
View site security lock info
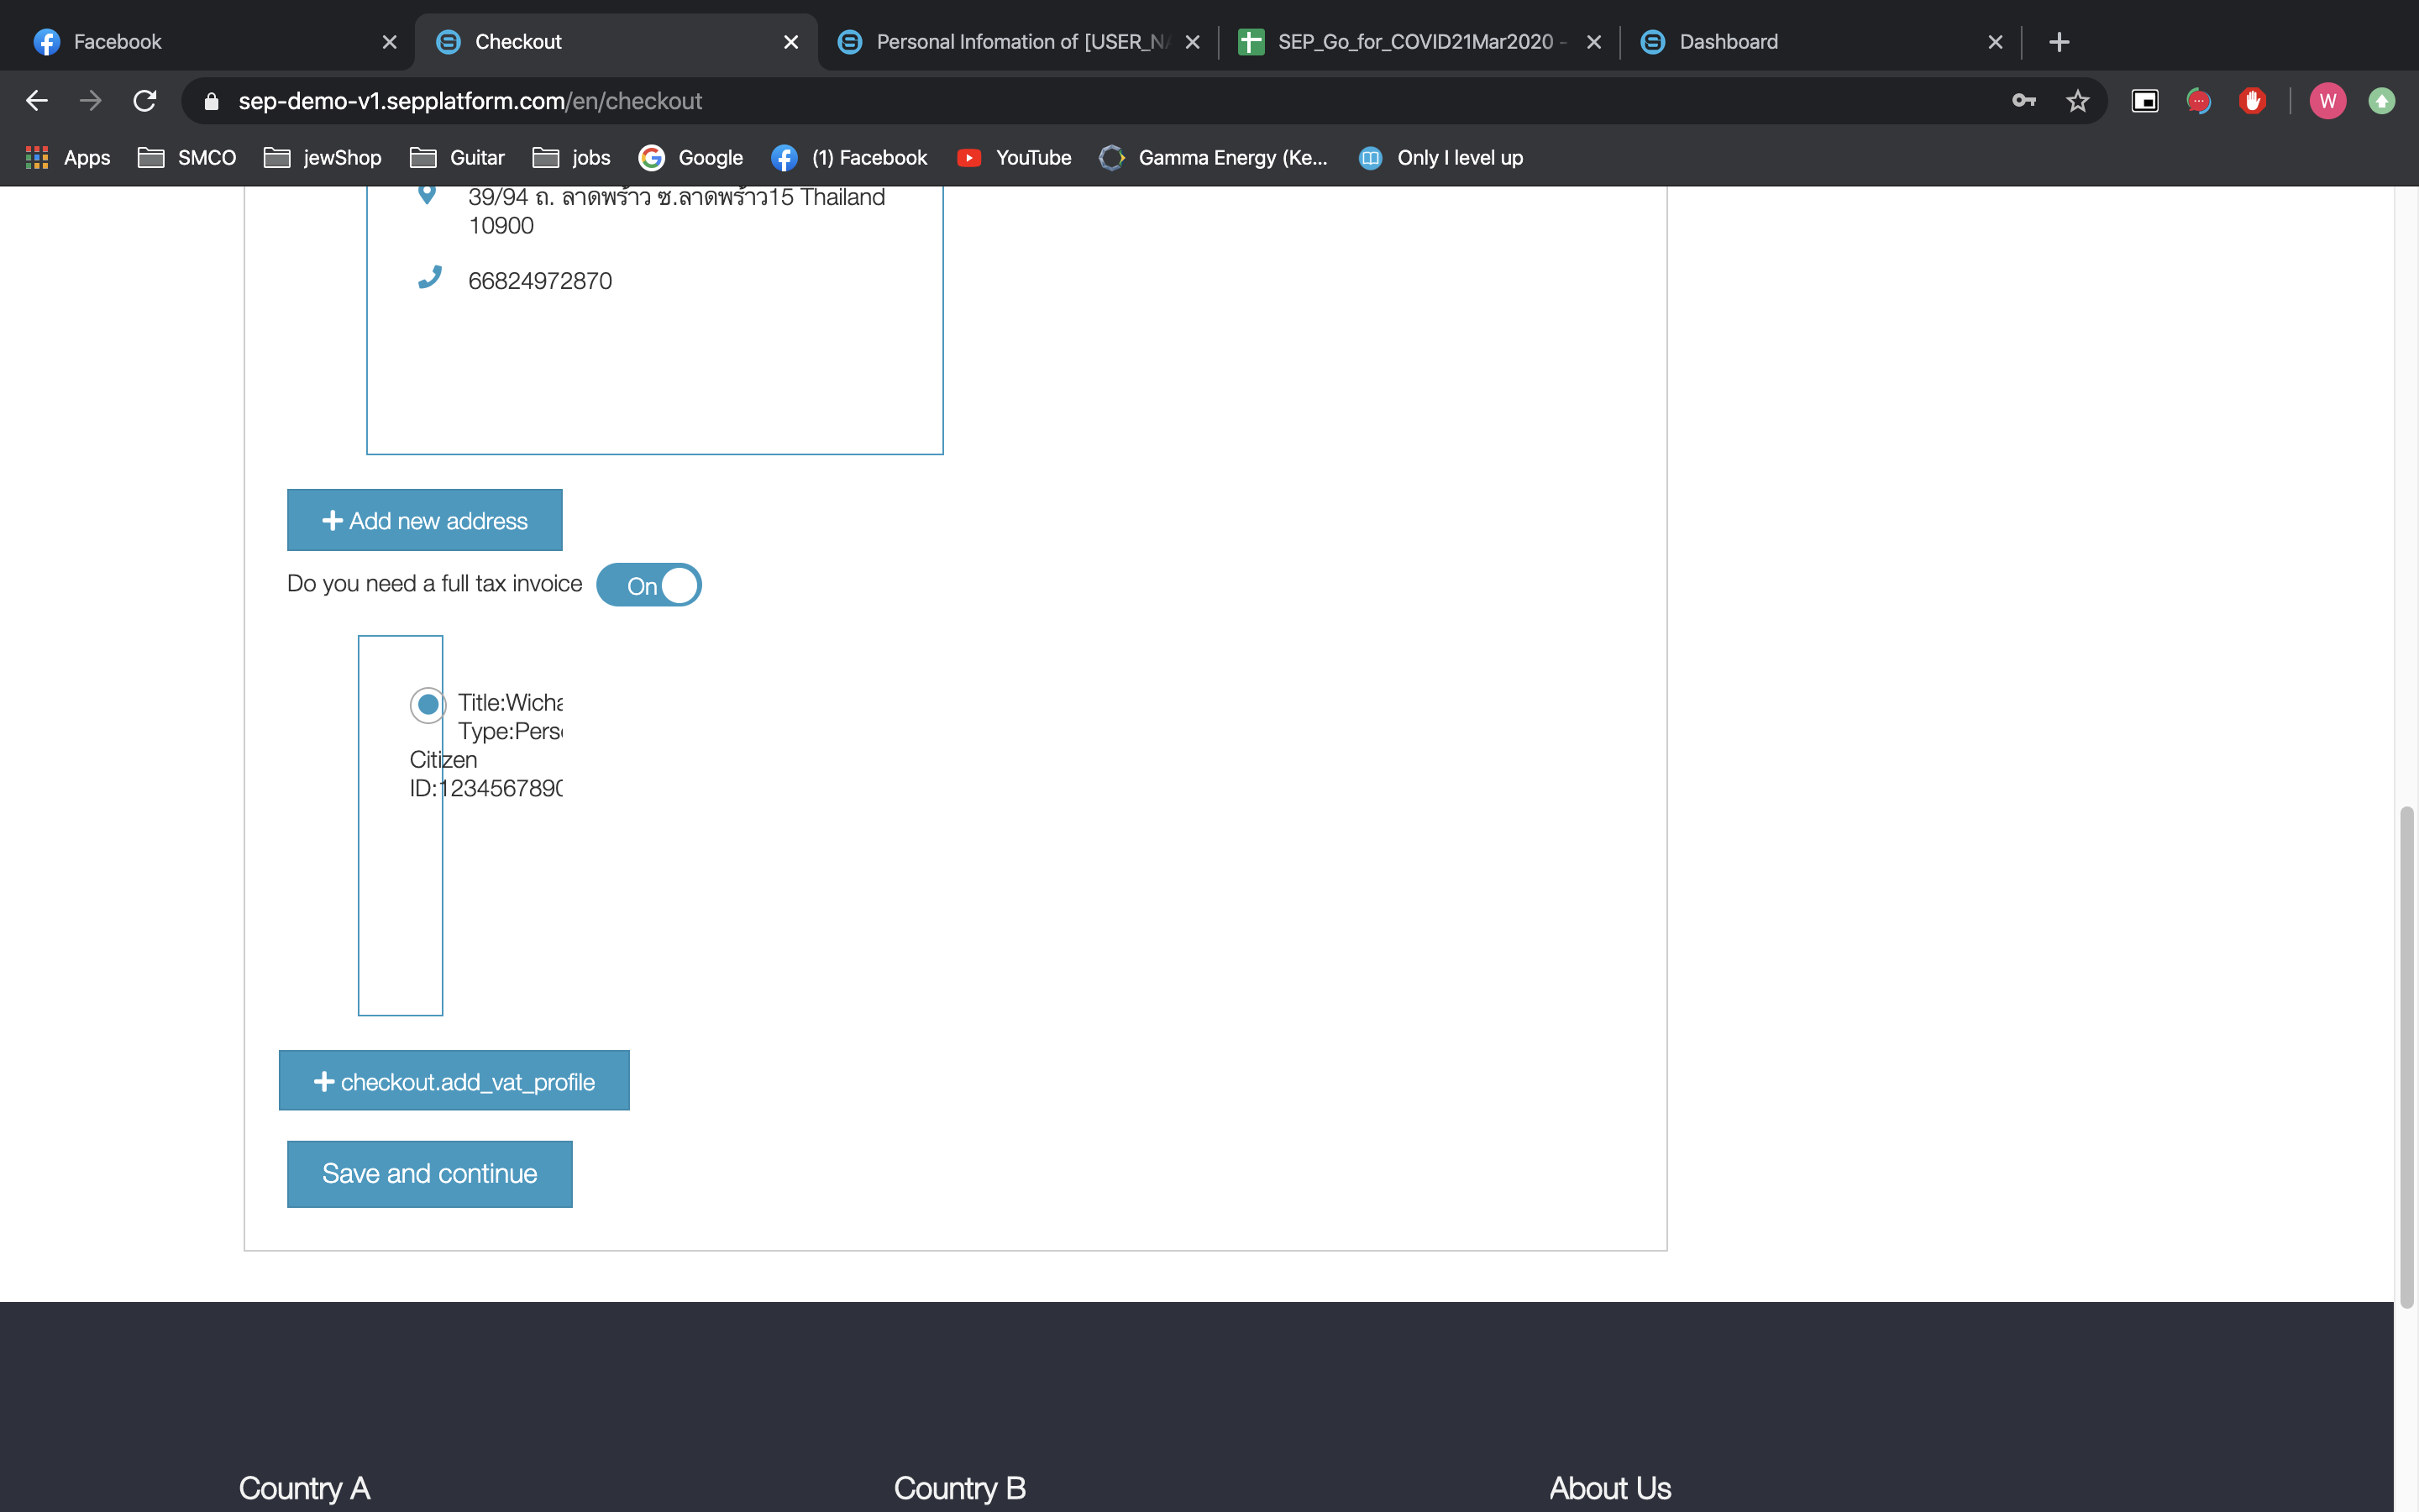[211, 101]
